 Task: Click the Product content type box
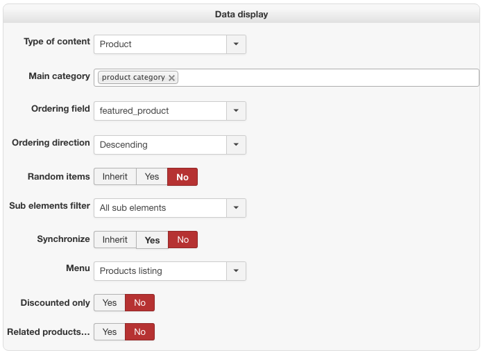[160, 44]
